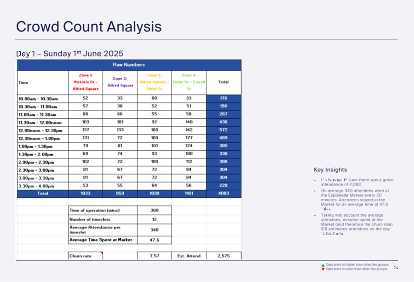
Task: Click red comment marker in Churn rate cell
Action: pos(101,254)
